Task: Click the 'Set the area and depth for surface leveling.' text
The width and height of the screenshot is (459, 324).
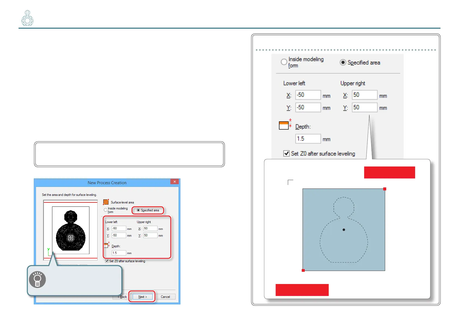Action: (x=69, y=195)
